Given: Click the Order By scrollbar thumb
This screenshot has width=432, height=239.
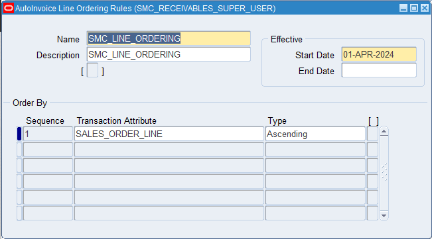Looking at the screenshot, I should [384, 172].
